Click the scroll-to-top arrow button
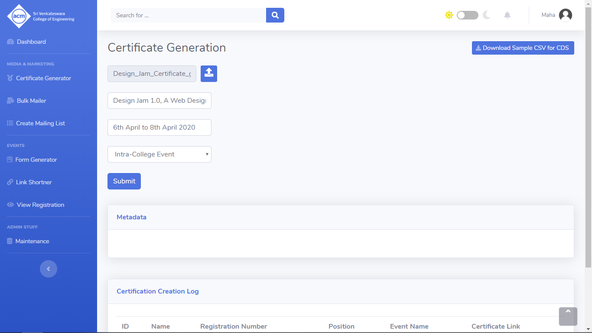The width and height of the screenshot is (592, 333). coord(568,316)
